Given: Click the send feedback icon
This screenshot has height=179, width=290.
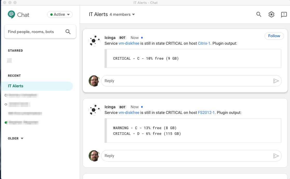Looking at the screenshot, I should click(x=284, y=14).
